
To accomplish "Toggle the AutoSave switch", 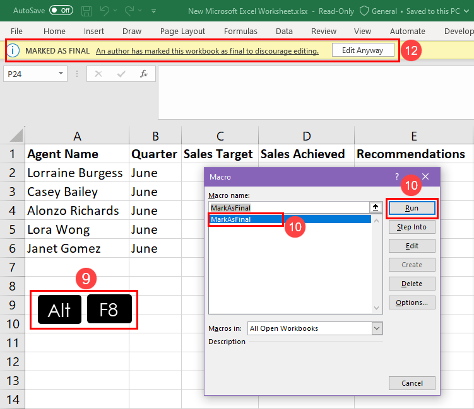I will (61, 11).
